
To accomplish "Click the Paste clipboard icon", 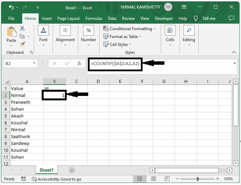I will tap(11, 32).
